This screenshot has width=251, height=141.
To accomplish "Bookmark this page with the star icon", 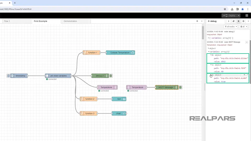I will click(225, 9).
